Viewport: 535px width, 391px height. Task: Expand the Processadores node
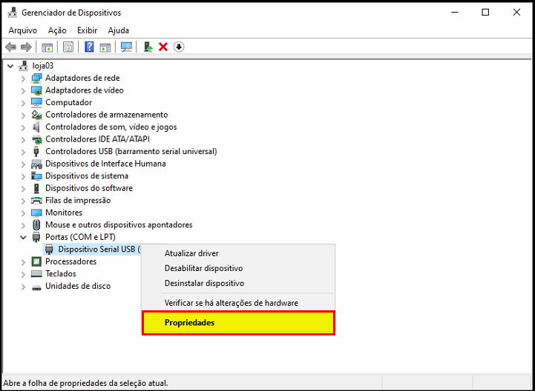pos(23,262)
